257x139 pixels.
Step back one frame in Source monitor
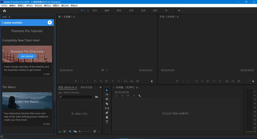[101, 81]
